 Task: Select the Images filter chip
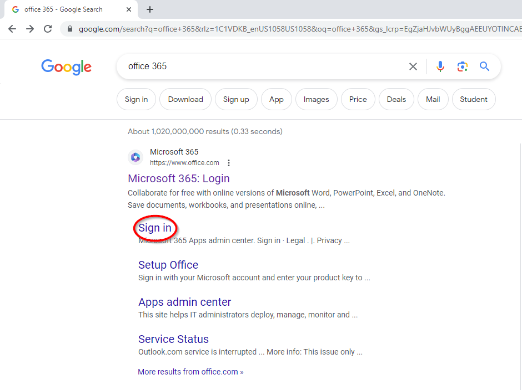(317, 99)
